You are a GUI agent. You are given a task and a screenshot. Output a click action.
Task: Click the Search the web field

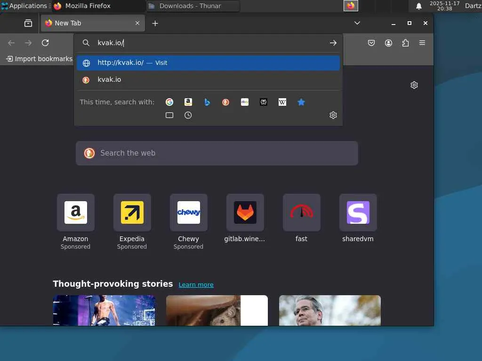(x=217, y=153)
